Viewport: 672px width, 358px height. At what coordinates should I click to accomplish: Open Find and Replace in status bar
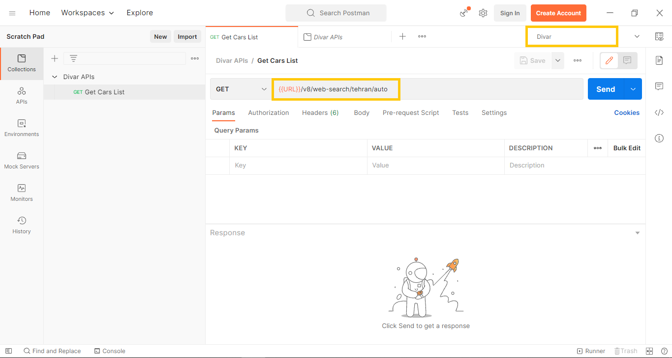pos(52,351)
